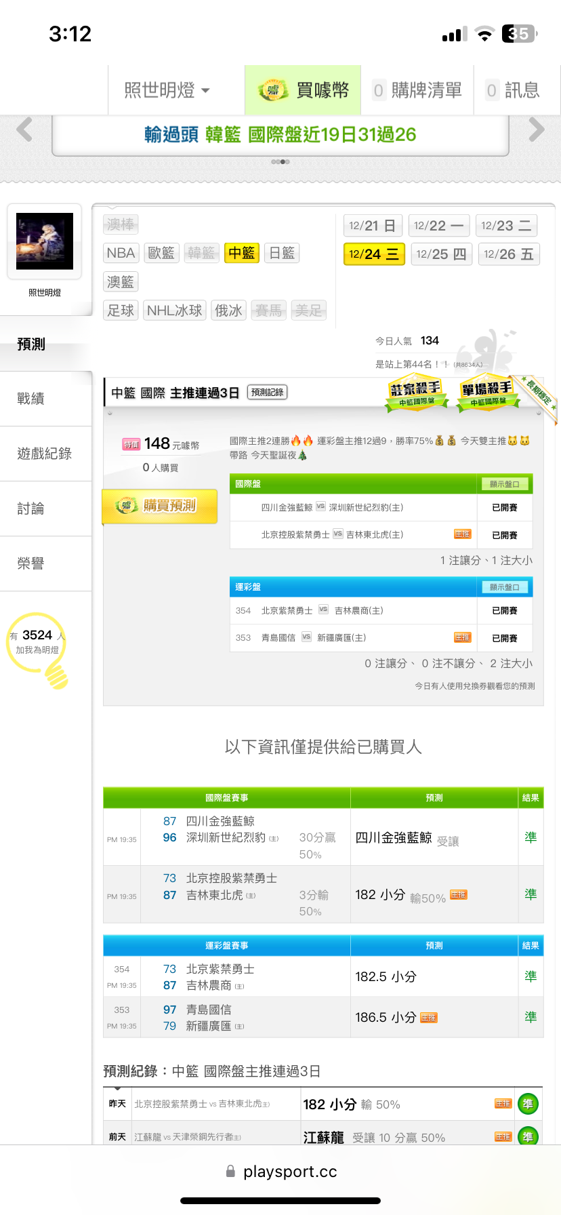This screenshot has width=561, height=1215.
Task: Tap green 準 badge in 前天 record row
Action: (528, 1136)
